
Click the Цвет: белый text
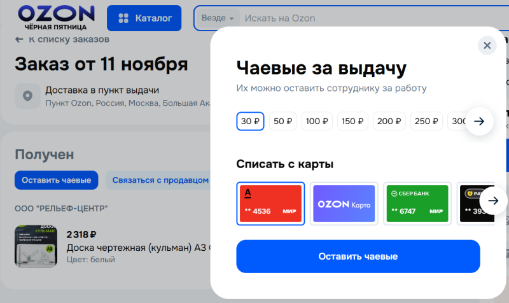pos(91,260)
